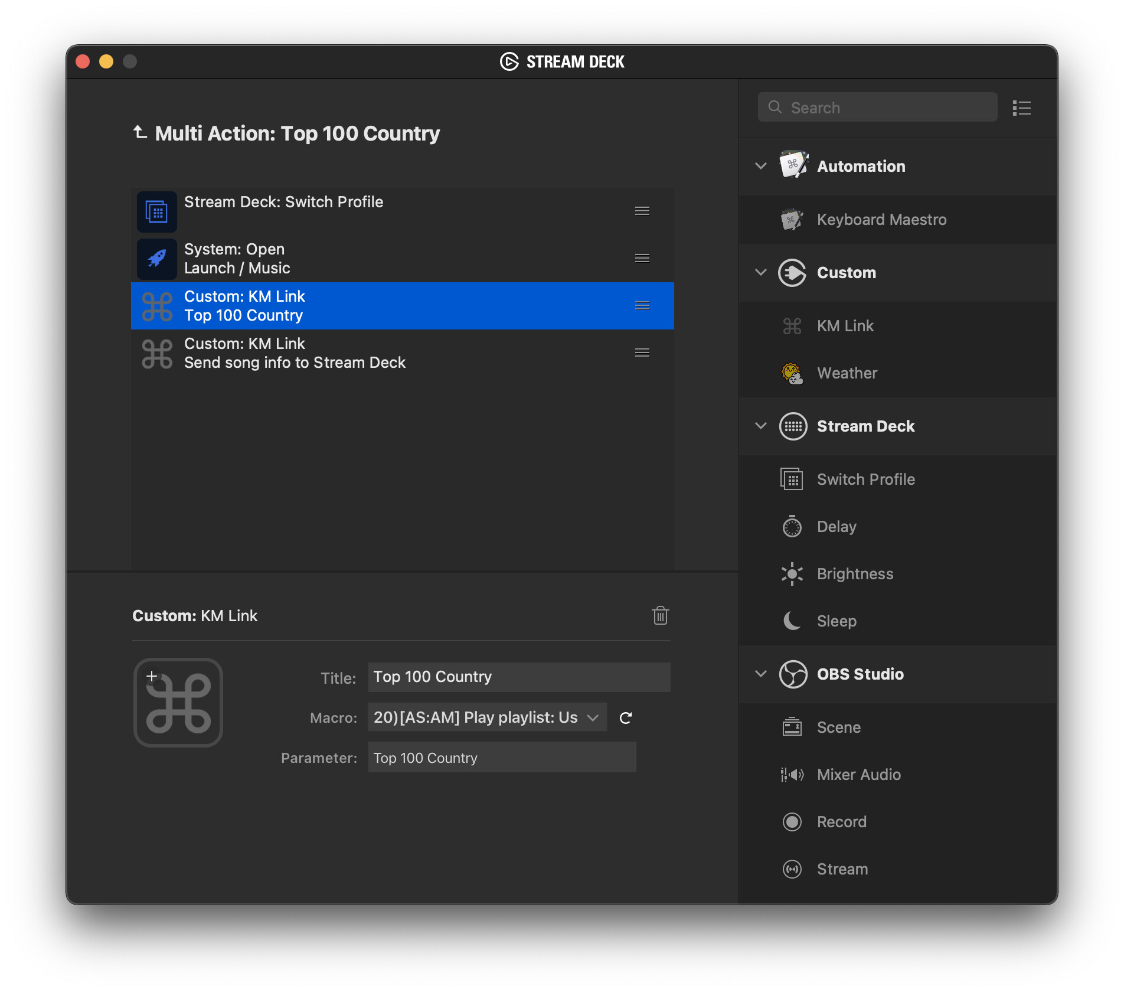
Task: Click the 'Launch / Music' text
Action: pyautogui.click(x=237, y=268)
